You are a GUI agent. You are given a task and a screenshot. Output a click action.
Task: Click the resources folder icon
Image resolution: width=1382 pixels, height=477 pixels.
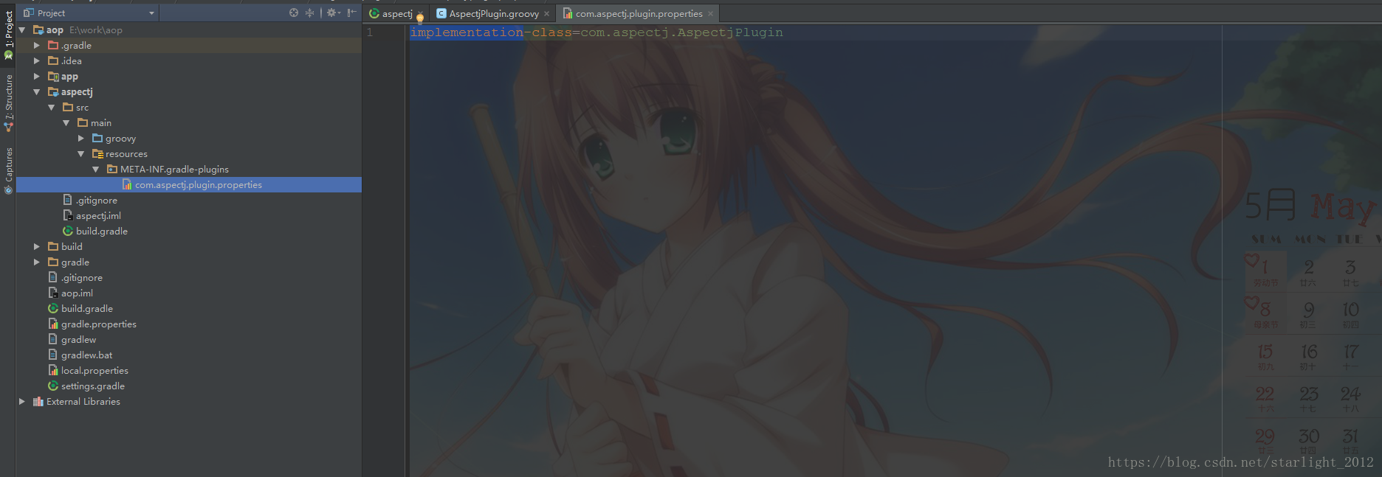(x=97, y=153)
